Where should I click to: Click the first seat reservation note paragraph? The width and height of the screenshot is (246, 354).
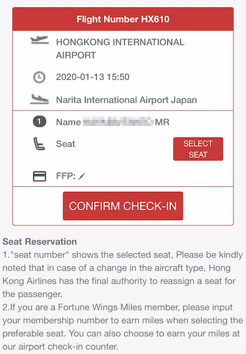pos(122,274)
